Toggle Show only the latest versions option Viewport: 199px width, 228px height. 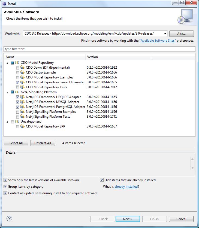click(x=5, y=180)
